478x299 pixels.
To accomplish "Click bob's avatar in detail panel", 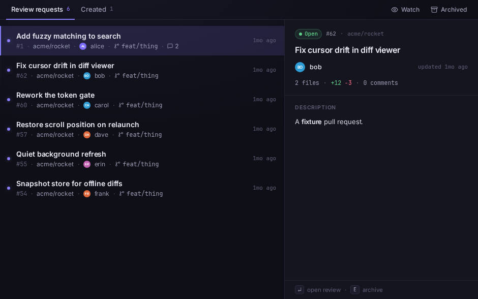I will 300,67.
